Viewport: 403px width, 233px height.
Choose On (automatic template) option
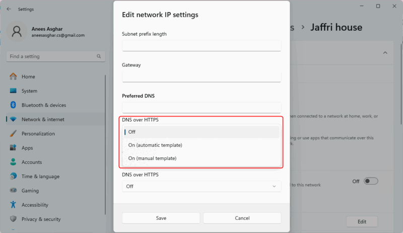pyautogui.click(x=201, y=145)
